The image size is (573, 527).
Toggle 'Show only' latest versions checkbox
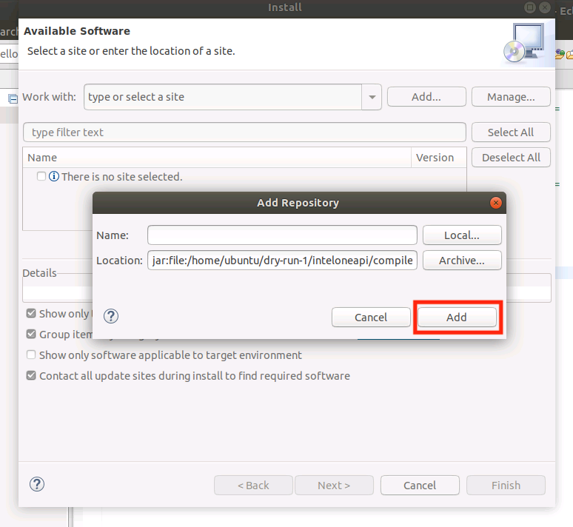[31, 313]
